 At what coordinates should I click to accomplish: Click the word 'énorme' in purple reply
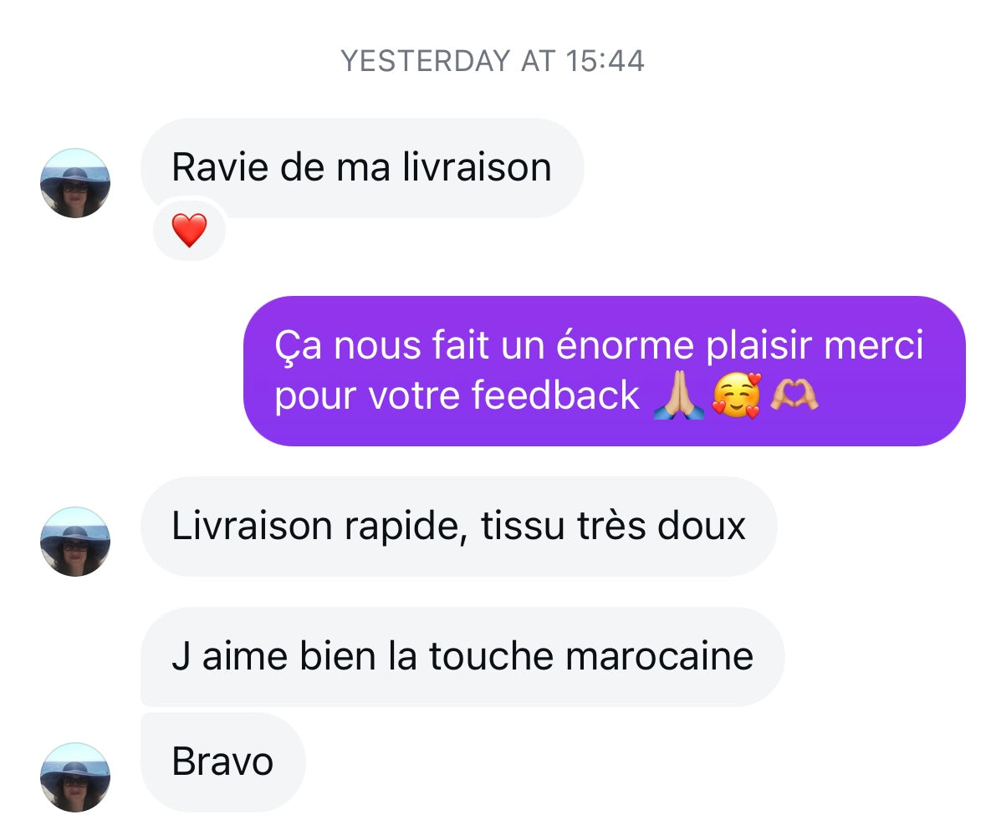(625, 345)
